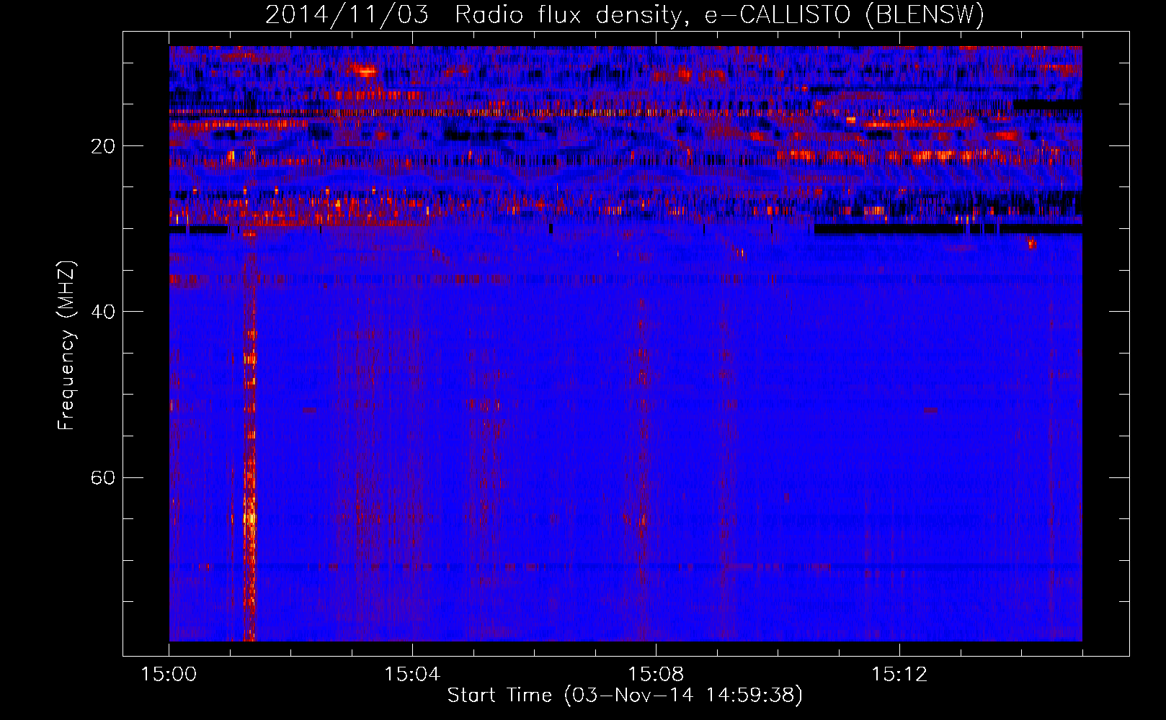Click the 15:08 time tick label

(x=656, y=675)
